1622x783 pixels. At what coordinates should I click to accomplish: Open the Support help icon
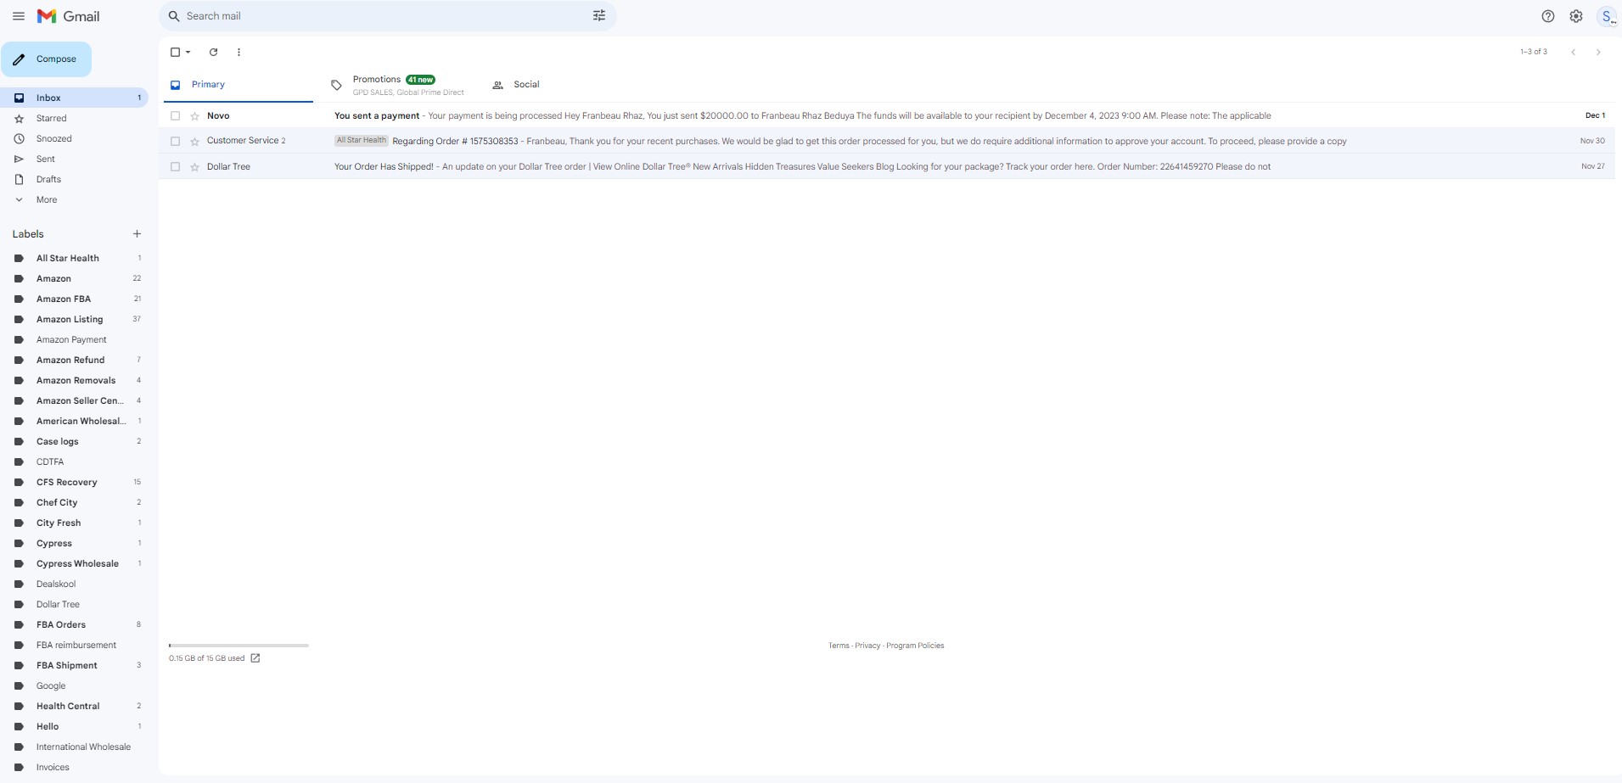click(x=1548, y=16)
